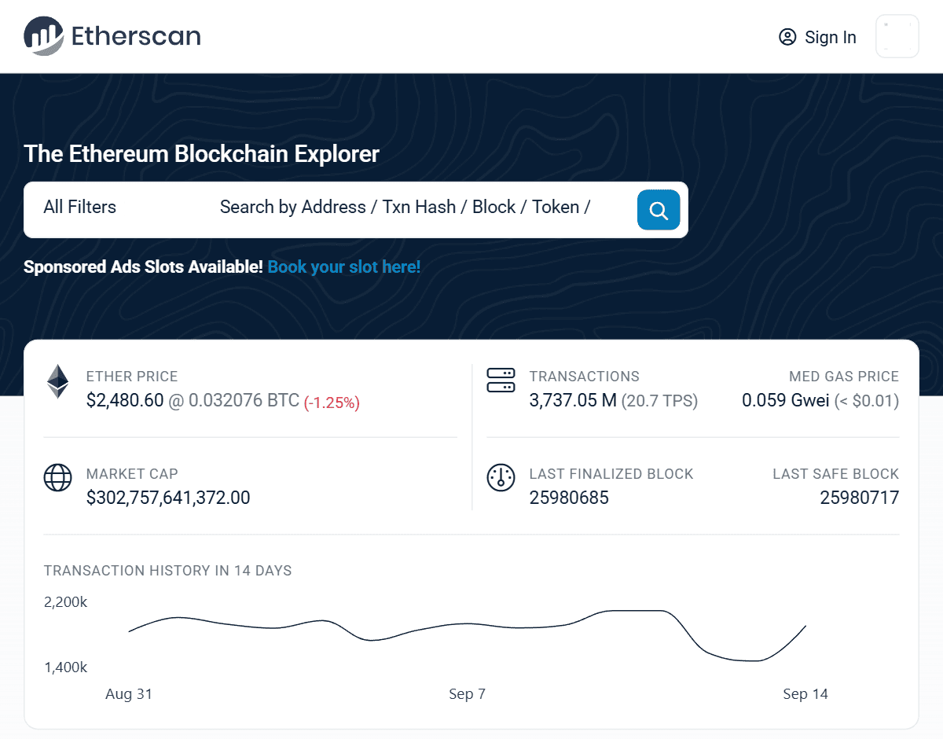Open the blank menu button beside Sign In
943x739 pixels.
click(897, 36)
